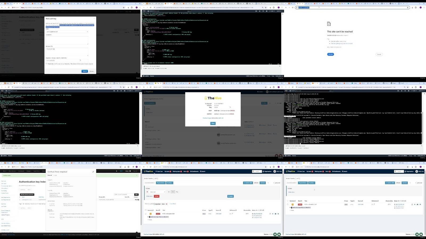Cancel the Add auth key dialog
Screen dimensions: 426x239
tap(91, 71)
